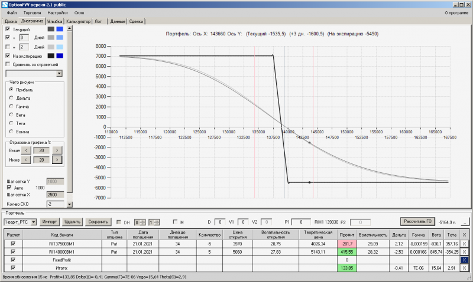Uncheck Расчет for RI137500BM1 row
Image resolution: width=473 pixels, height=282 pixels.
coord(13,244)
